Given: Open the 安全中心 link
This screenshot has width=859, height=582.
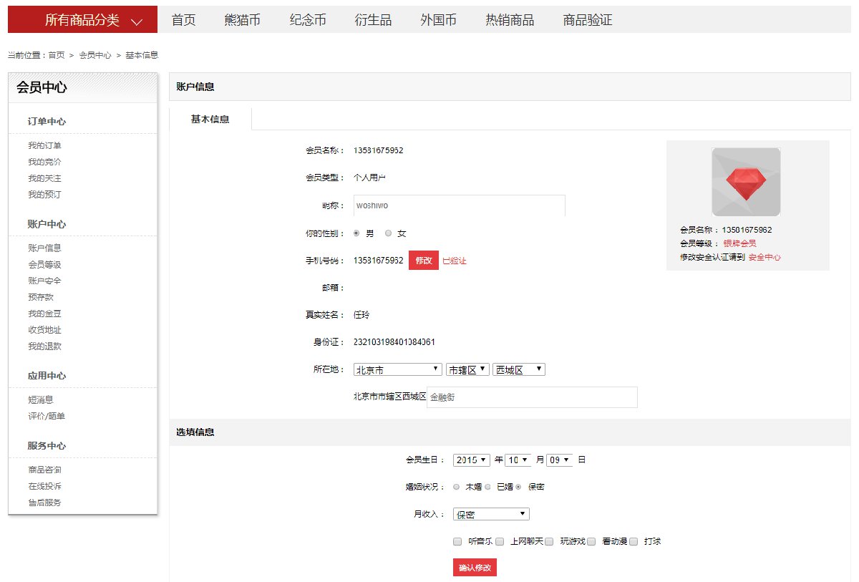Looking at the screenshot, I should 765,257.
